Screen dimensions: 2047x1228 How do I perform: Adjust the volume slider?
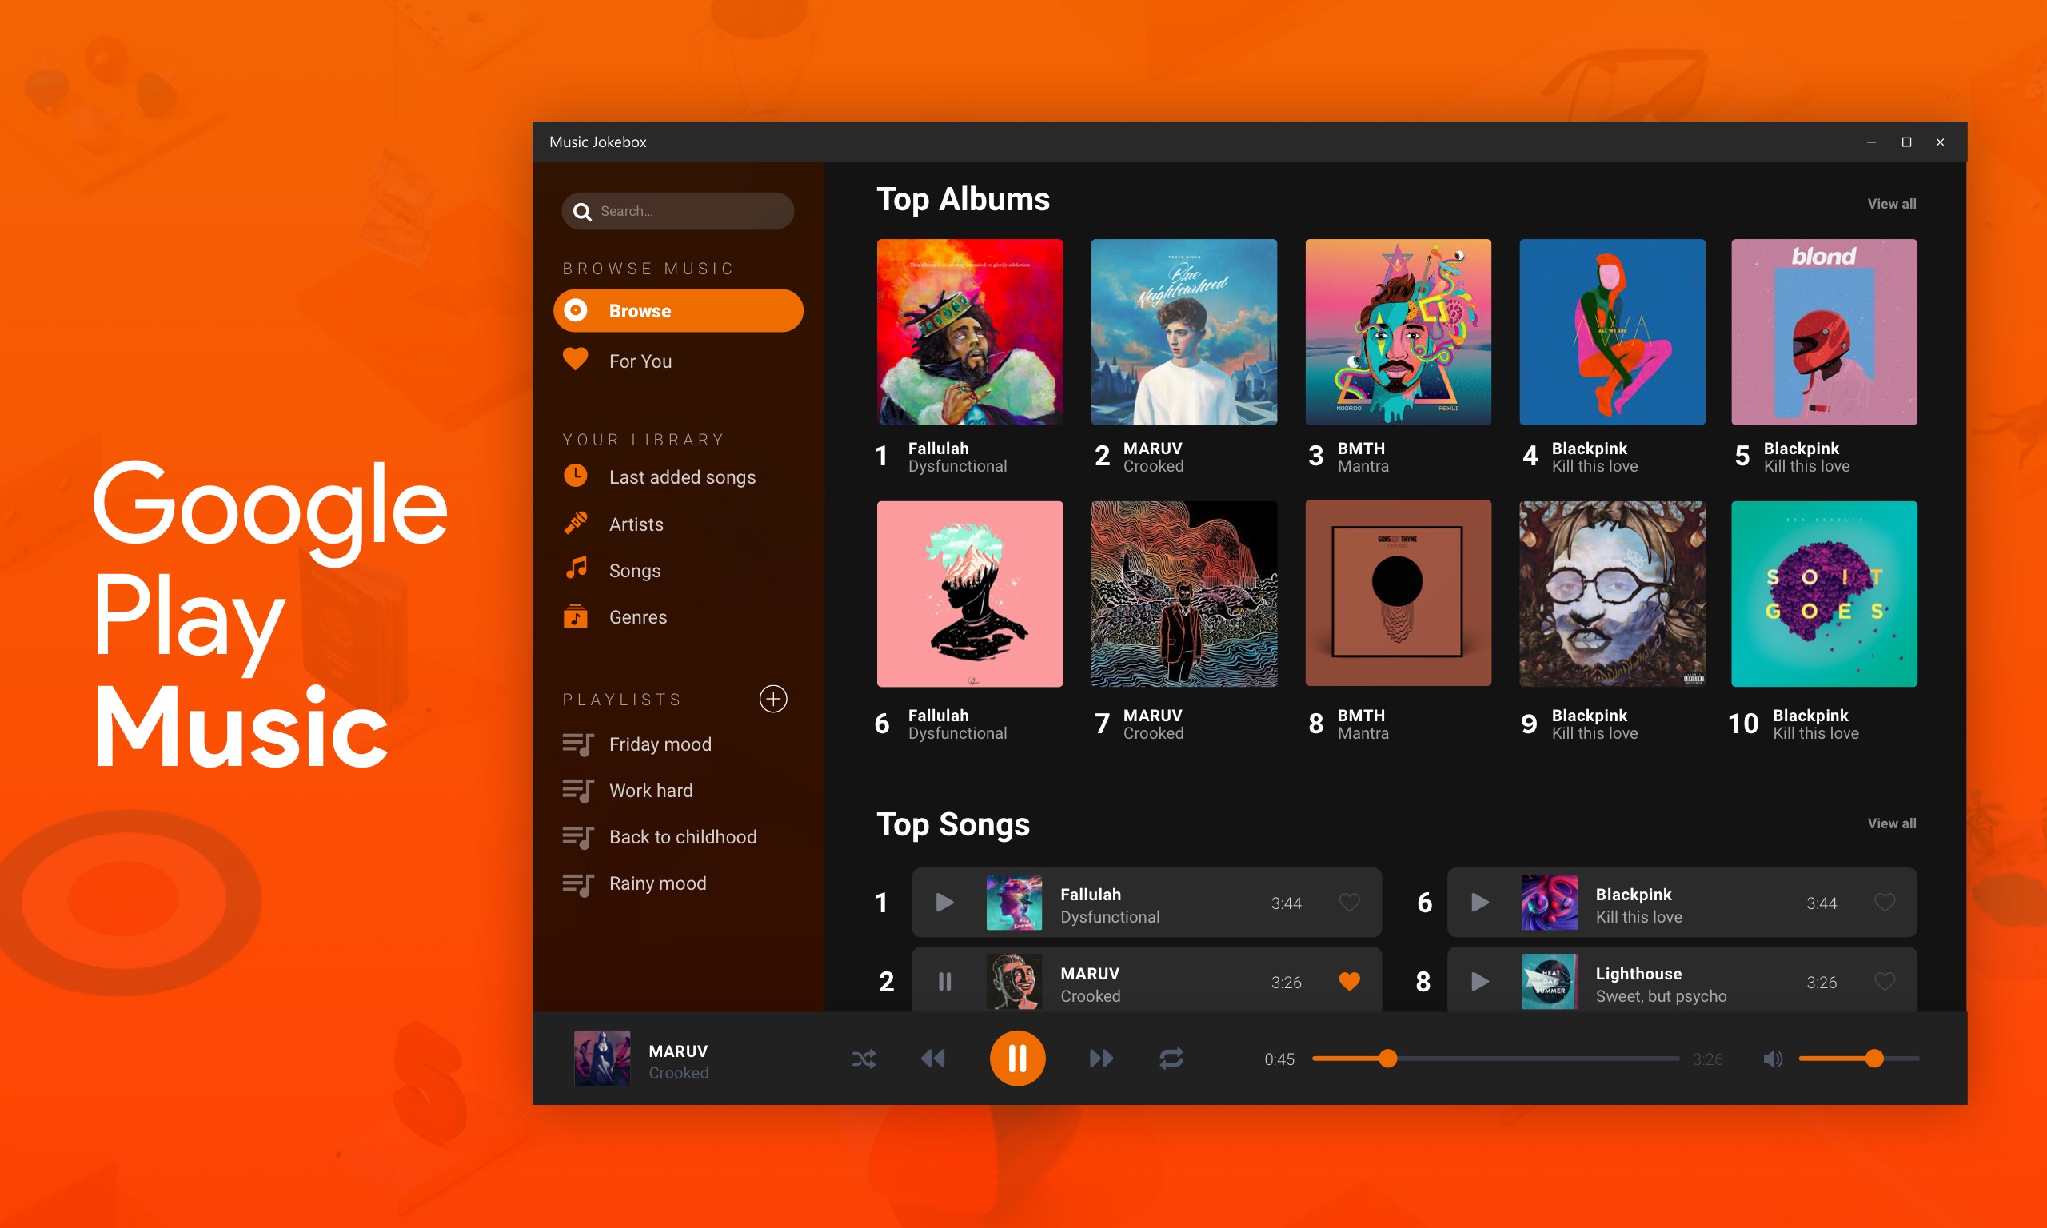pyautogui.click(x=1858, y=1059)
